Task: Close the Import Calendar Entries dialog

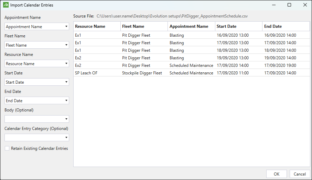Action: click(305, 5)
